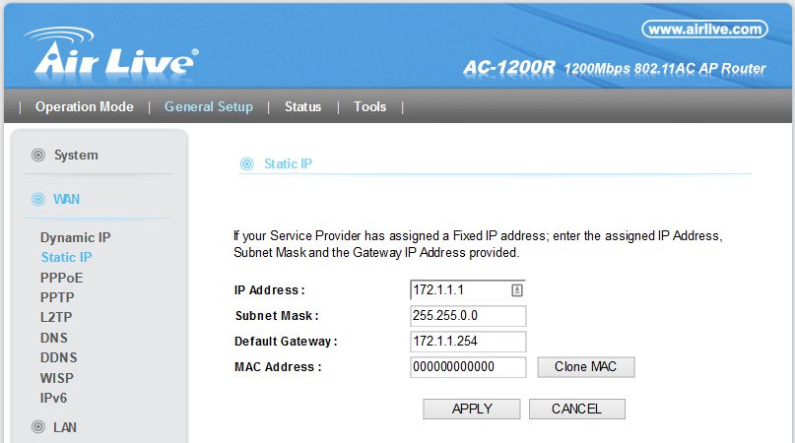The width and height of the screenshot is (795, 443).
Task: Click the Clone MAC button
Action: [585, 367]
